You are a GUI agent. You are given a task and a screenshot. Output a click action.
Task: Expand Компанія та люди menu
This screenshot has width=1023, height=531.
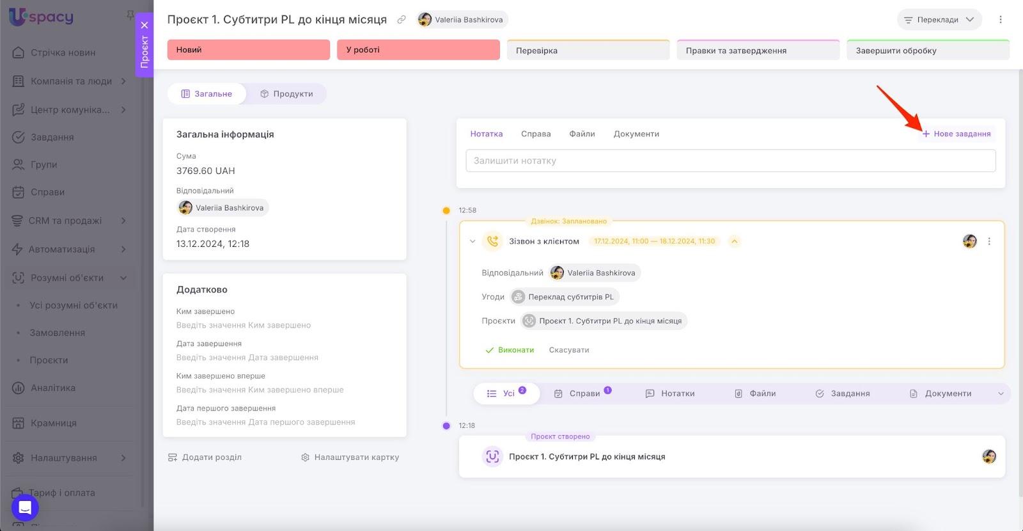(x=70, y=81)
